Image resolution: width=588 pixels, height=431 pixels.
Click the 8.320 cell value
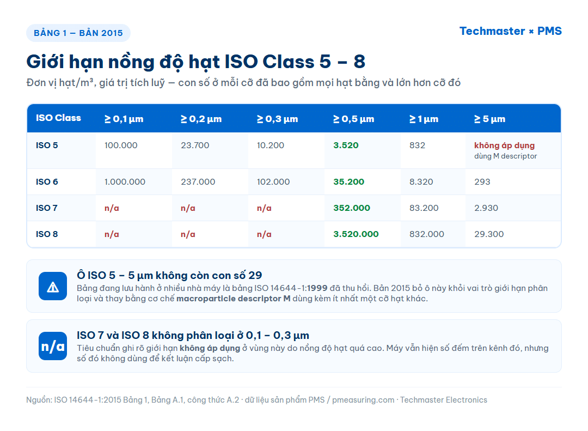coord(421,181)
